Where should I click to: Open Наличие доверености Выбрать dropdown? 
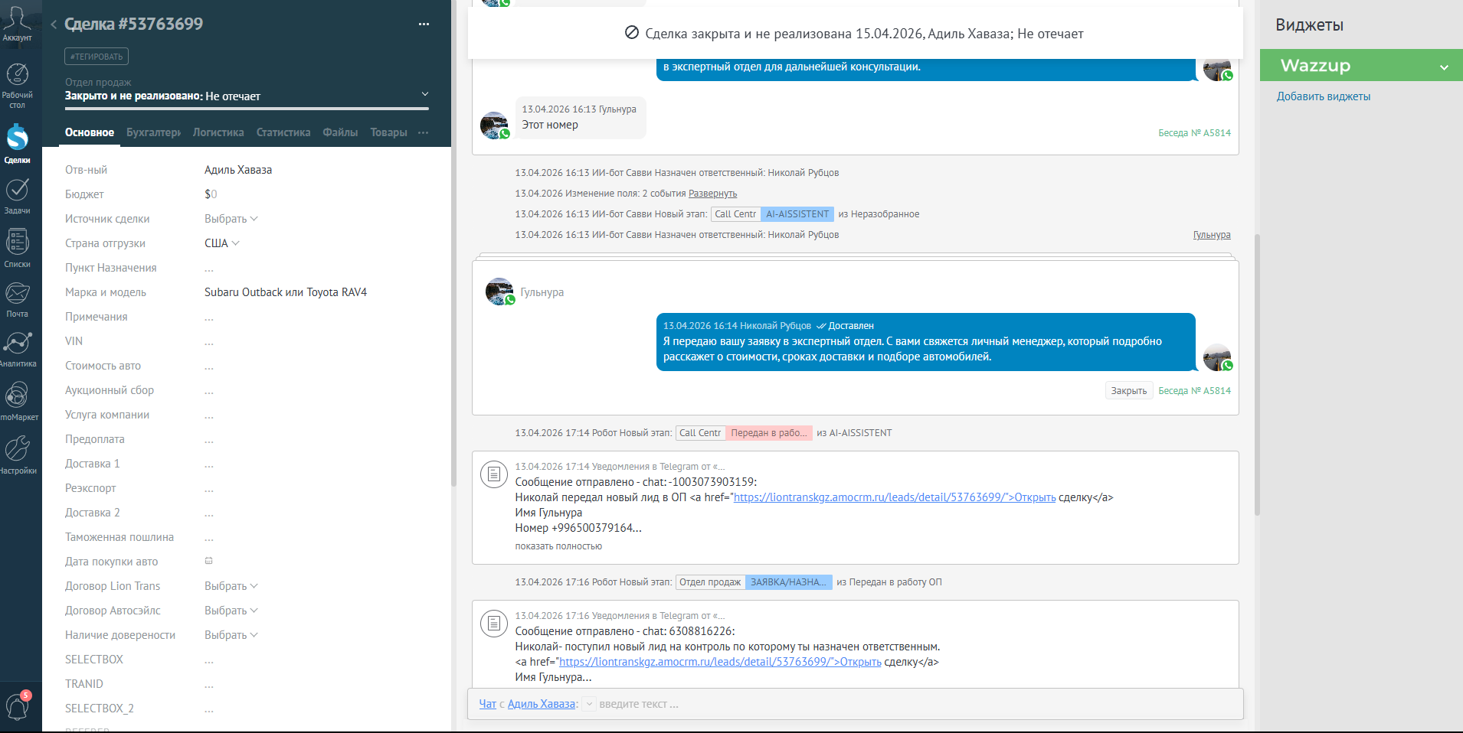[231, 635]
